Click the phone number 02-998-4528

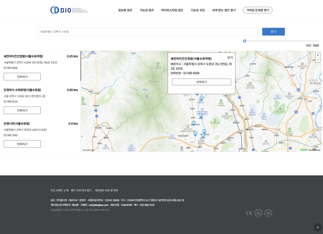point(10,102)
